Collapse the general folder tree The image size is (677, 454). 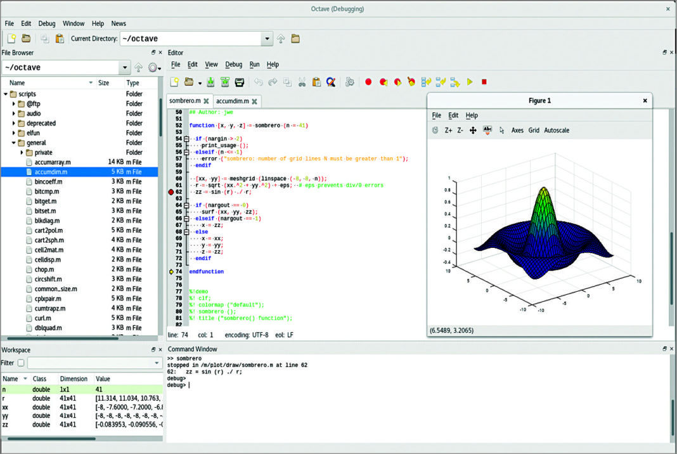click(14, 142)
